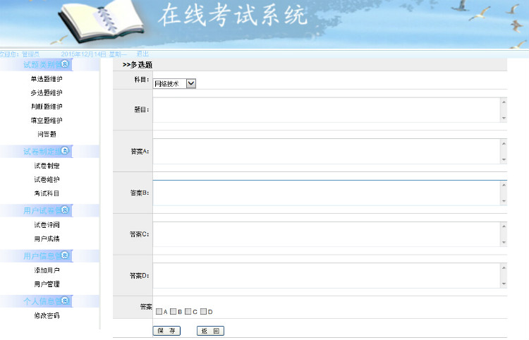529x340 pixels.
Task: Open 判断题维护 in the sidebar
Action: coord(47,107)
